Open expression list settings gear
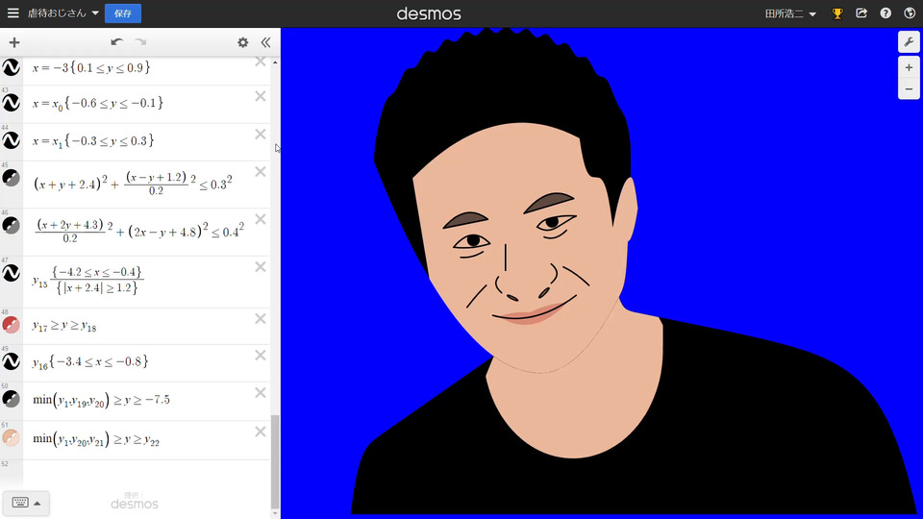This screenshot has height=519, width=923. (x=242, y=42)
